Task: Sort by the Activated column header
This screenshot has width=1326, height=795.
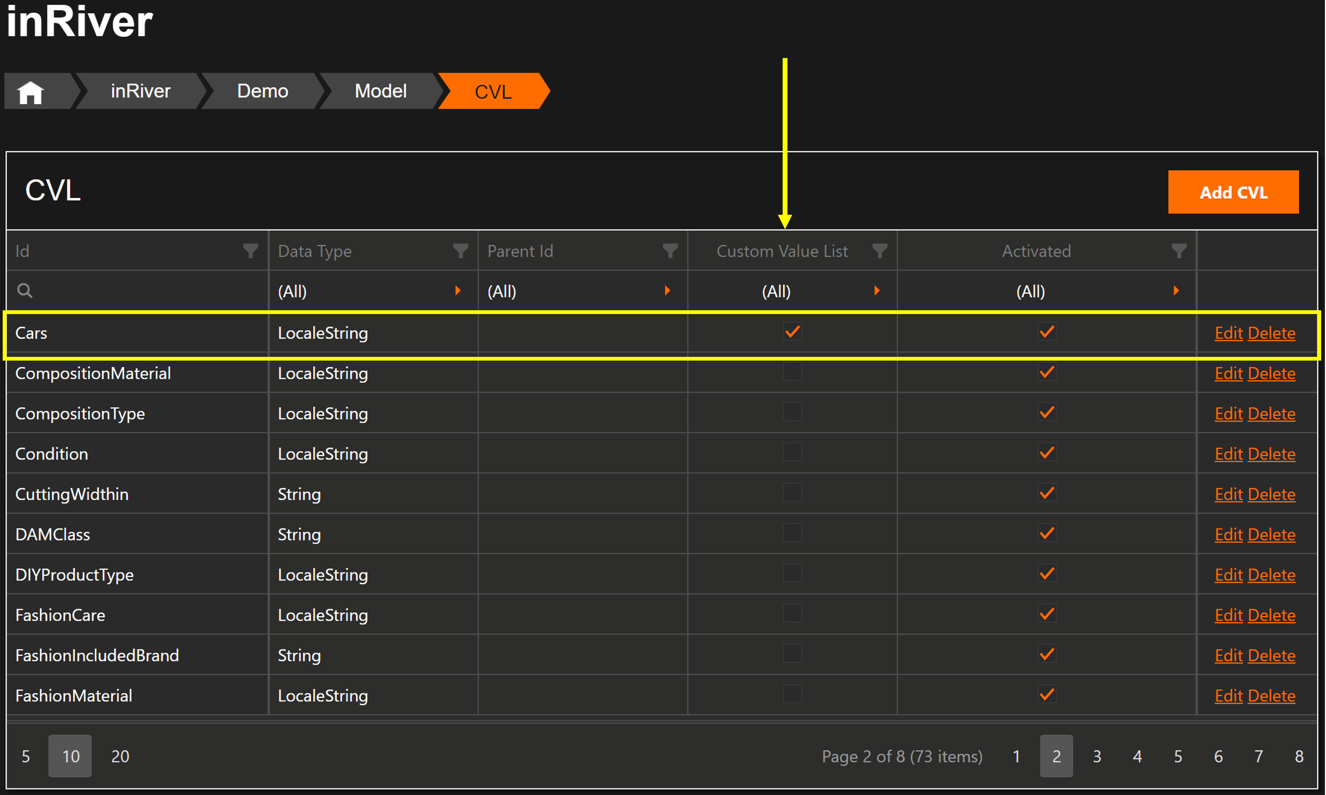Action: (1037, 251)
